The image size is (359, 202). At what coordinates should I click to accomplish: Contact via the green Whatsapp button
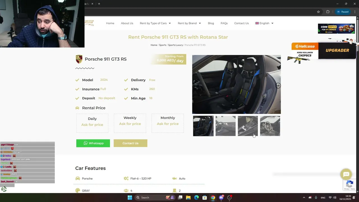coord(93,143)
